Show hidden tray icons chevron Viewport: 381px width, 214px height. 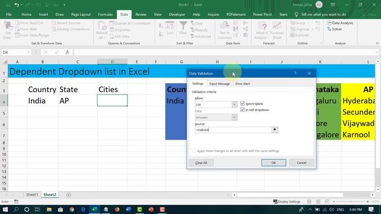click(x=310, y=209)
